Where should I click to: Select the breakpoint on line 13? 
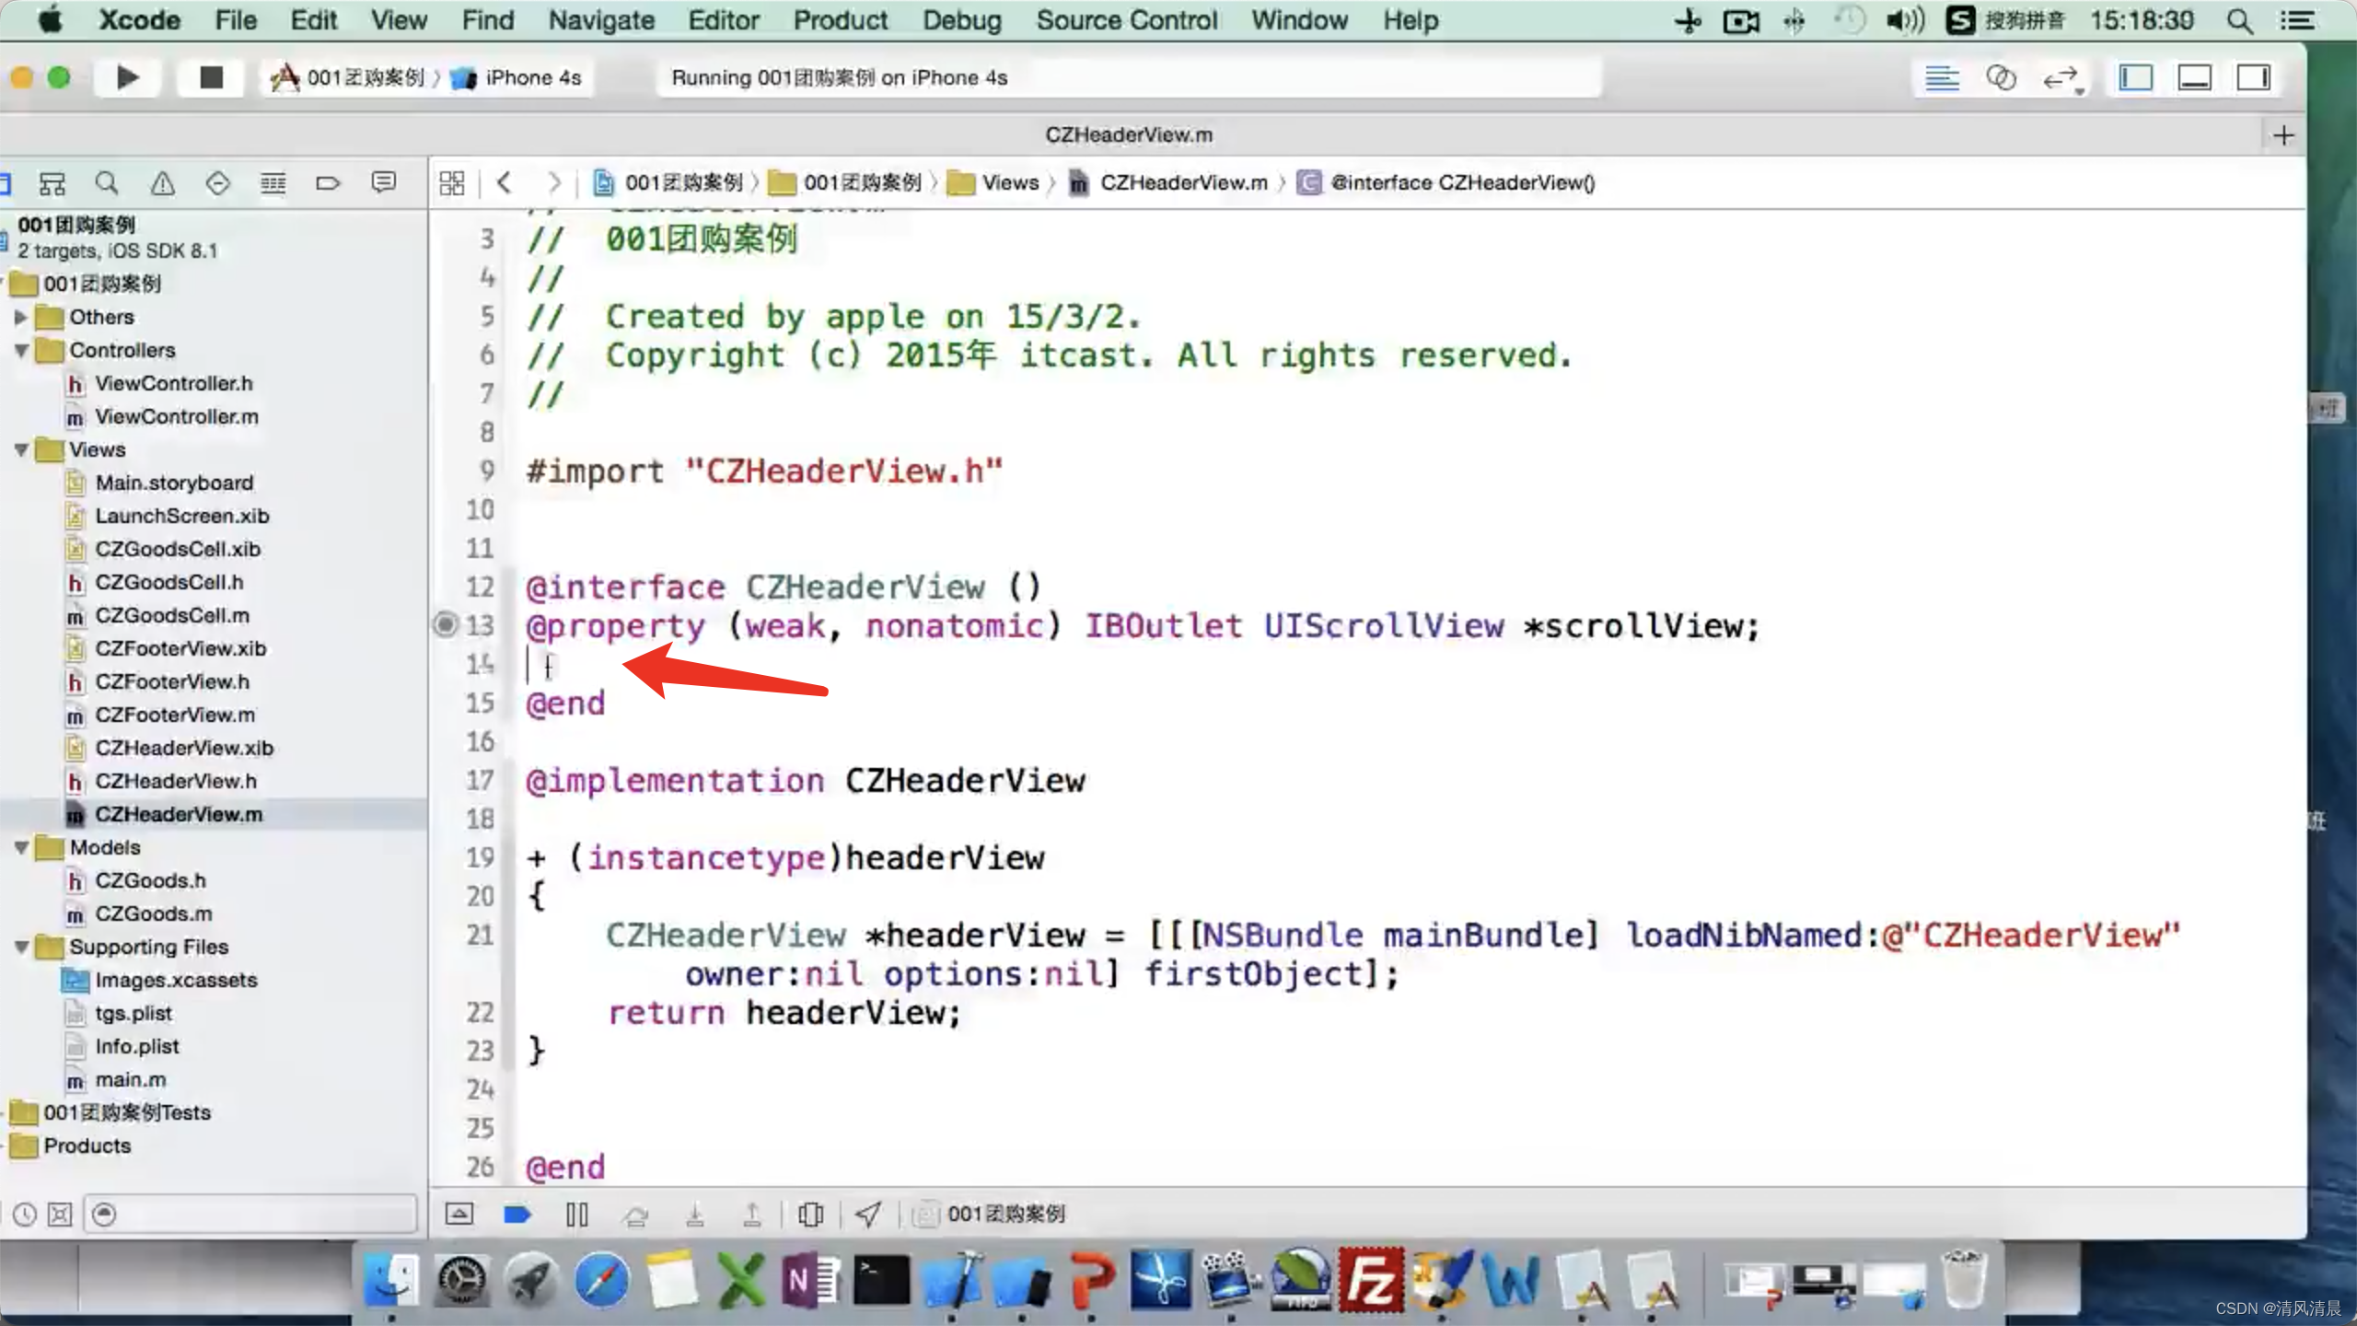pos(447,625)
